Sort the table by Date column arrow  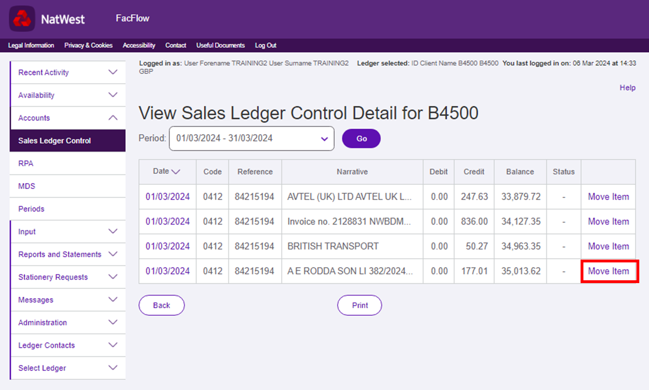[176, 171]
